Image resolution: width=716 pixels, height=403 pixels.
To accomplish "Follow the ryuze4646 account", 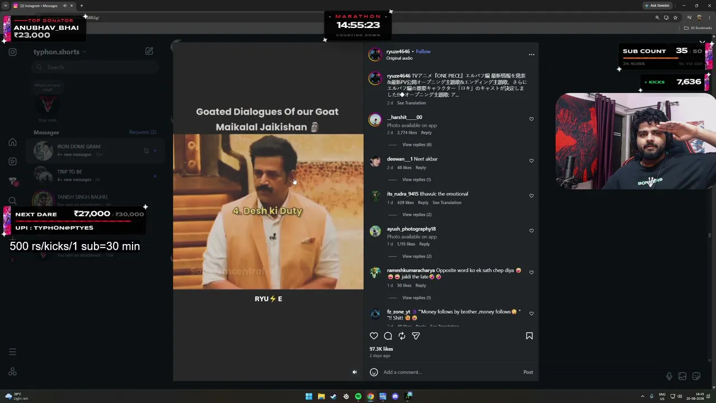I will click(x=423, y=51).
